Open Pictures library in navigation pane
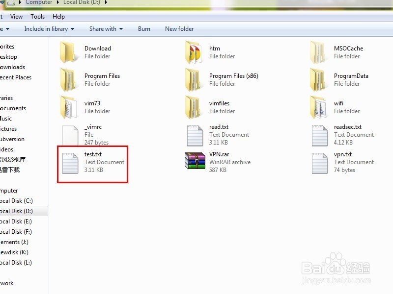Screen dimensions: 393x294 (8, 128)
